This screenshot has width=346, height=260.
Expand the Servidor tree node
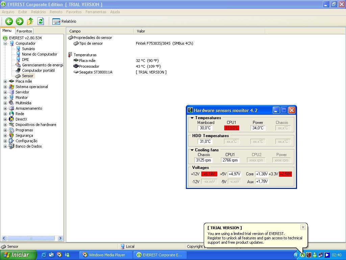pos(5,92)
